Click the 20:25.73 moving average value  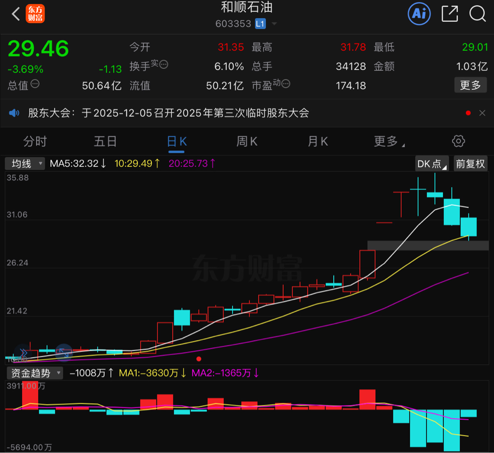192,164
